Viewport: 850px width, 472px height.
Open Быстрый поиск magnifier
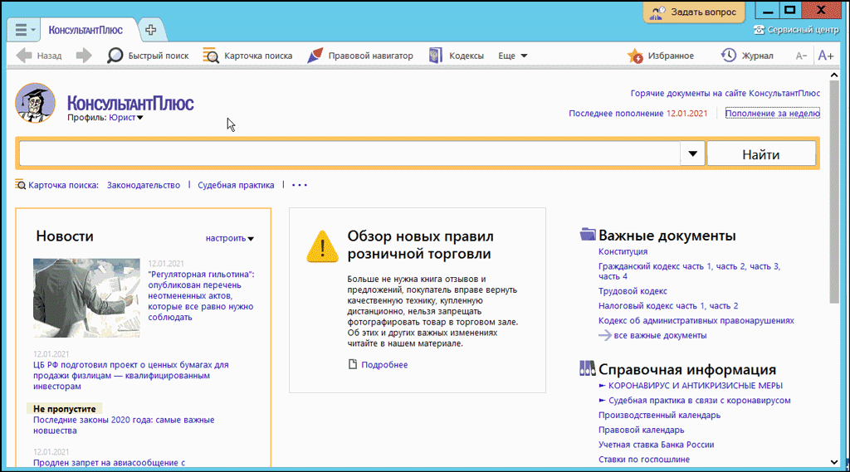pos(148,56)
